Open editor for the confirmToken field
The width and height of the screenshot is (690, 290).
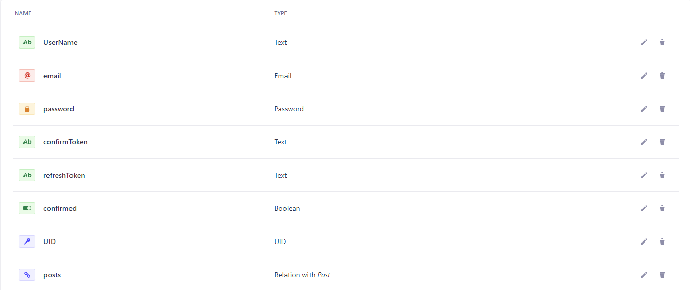[x=644, y=142]
